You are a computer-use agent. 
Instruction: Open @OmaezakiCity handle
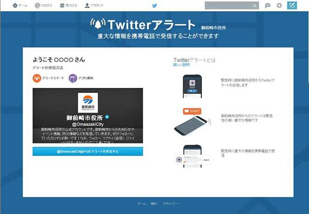pyautogui.click(x=88, y=124)
